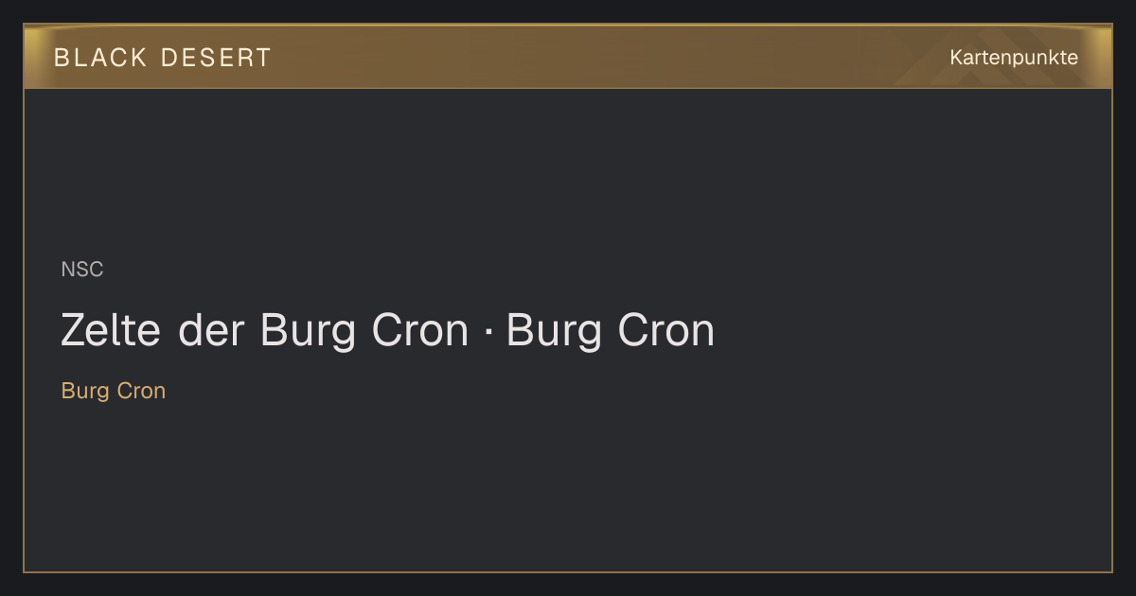Select the word DESERT in the header
The image size is (1136, 596).
(216, 58)
